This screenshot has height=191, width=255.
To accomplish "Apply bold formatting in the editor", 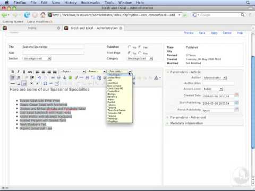I will (x=13, y=72).
